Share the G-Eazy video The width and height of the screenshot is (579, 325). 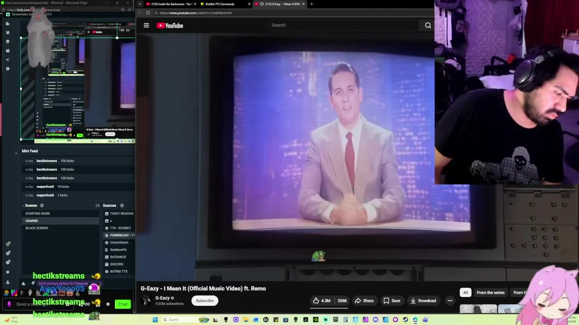point(364,301)
